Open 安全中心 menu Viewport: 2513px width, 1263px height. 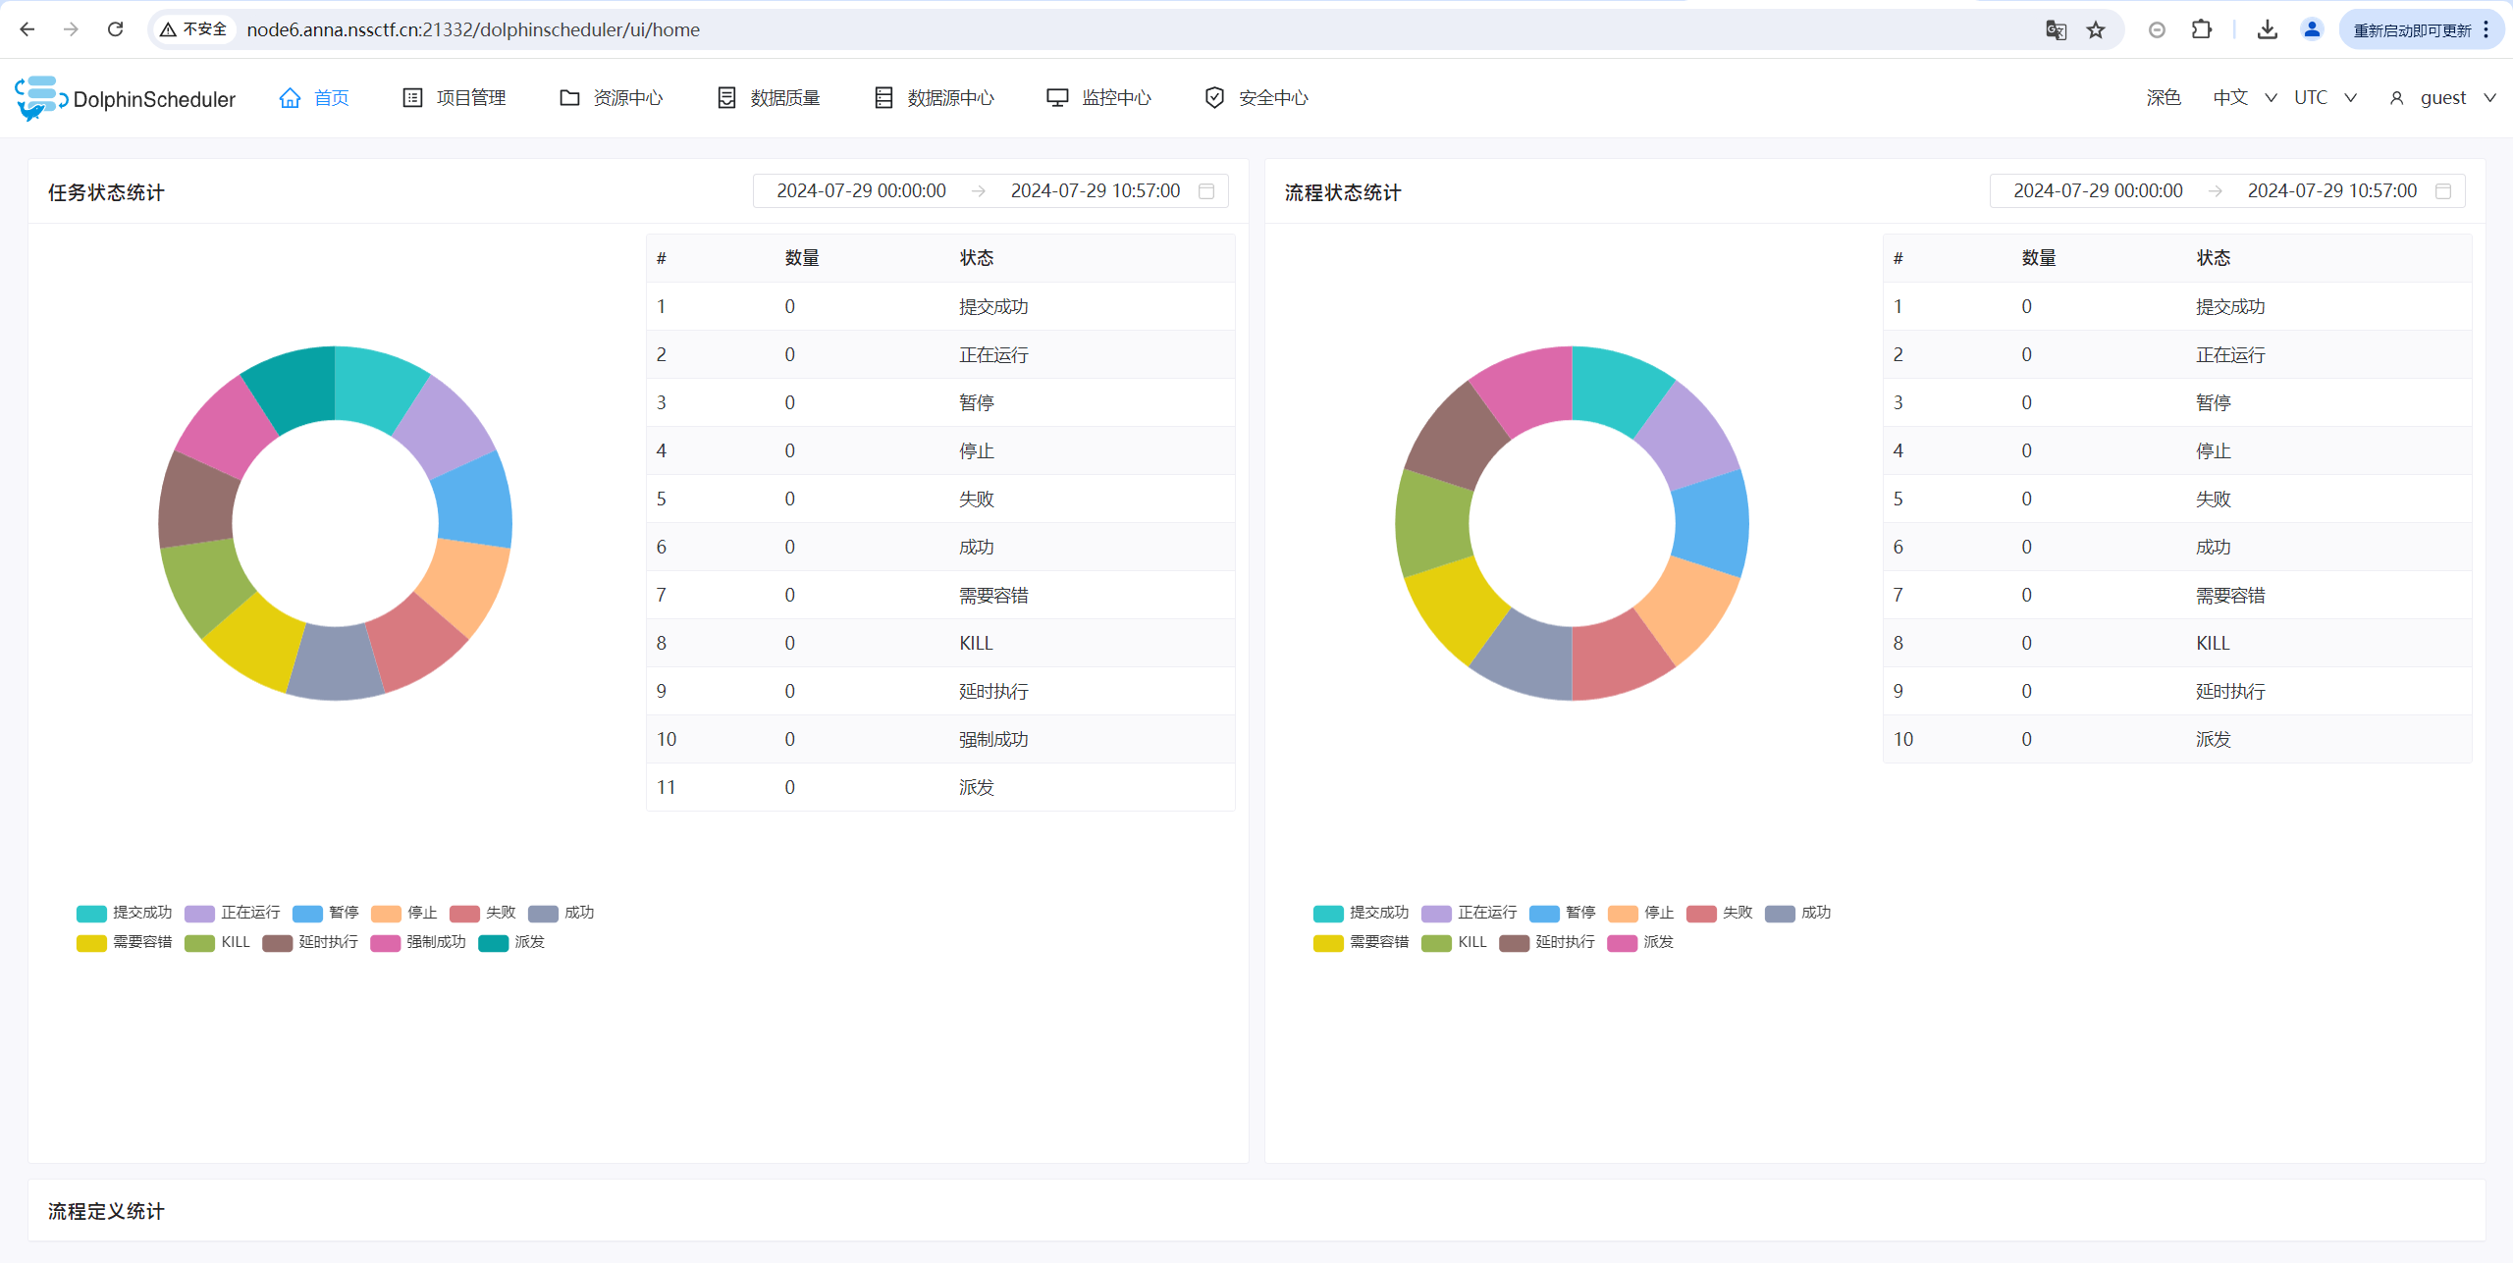point(1256,98)
